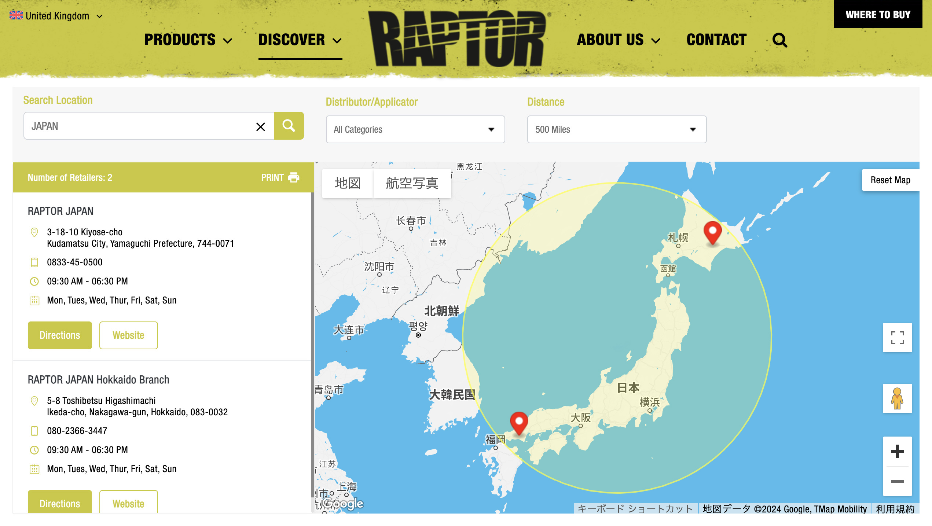Get Directions to RAPTOR JAPAN Kudamatsu
This screenshot has width=932, height=526.
[60, 335]
